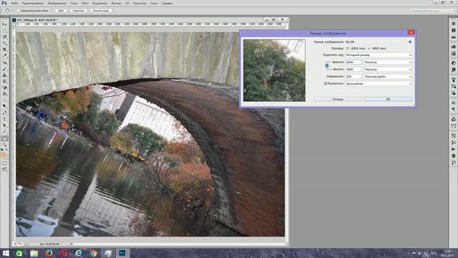Open the Справка menu

(167, 3)
